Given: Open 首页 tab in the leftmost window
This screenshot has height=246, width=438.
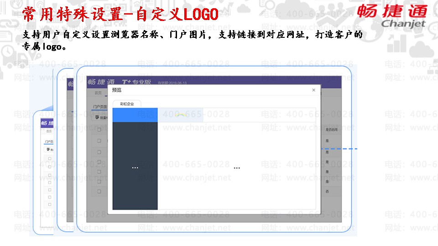Looking at the screenshot, I should pyautogui.click(x=49, y=131).
